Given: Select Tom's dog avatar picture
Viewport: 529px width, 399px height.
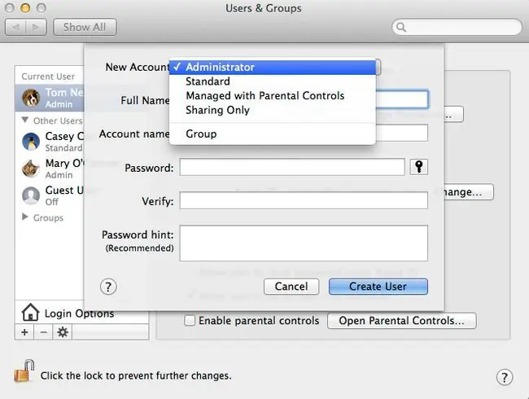Looking at the screenshot, I should point(31,98).
